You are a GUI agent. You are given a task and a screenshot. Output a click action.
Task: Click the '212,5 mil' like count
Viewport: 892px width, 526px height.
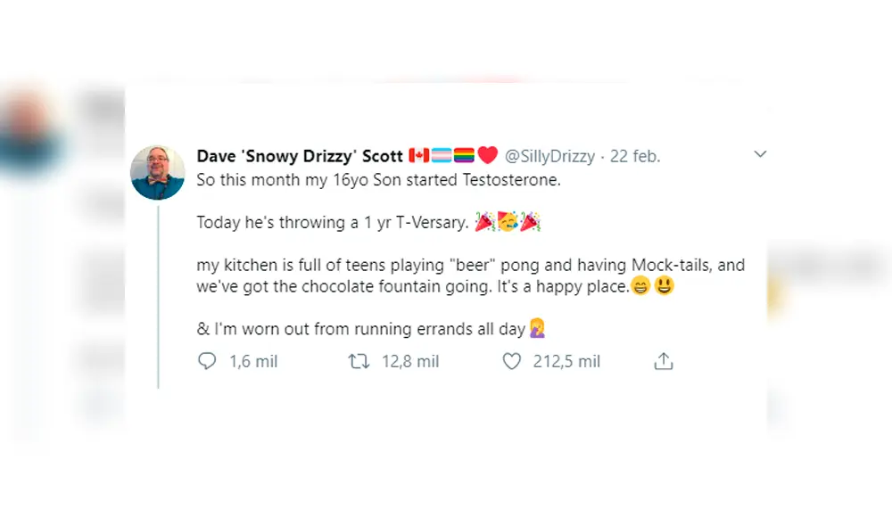point(566,361)
